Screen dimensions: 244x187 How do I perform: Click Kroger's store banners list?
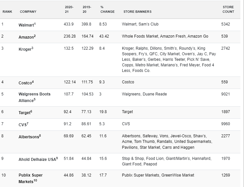point(169,59)
